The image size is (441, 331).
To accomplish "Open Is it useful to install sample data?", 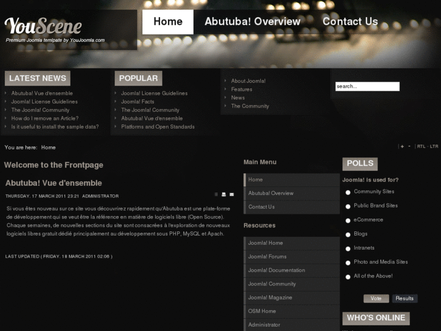I will pyautogui.click(x=55, y=127).
